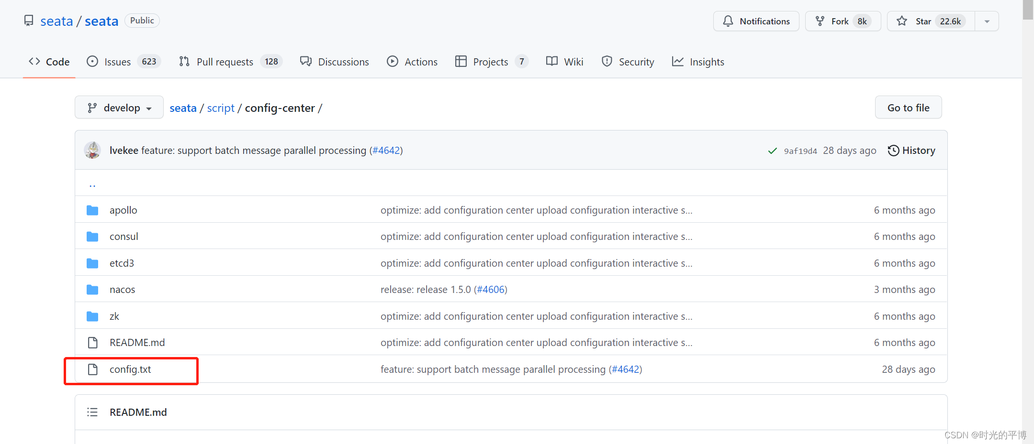
Task: Click the repository book icon beside seata
Action: (x=29, y=21)
